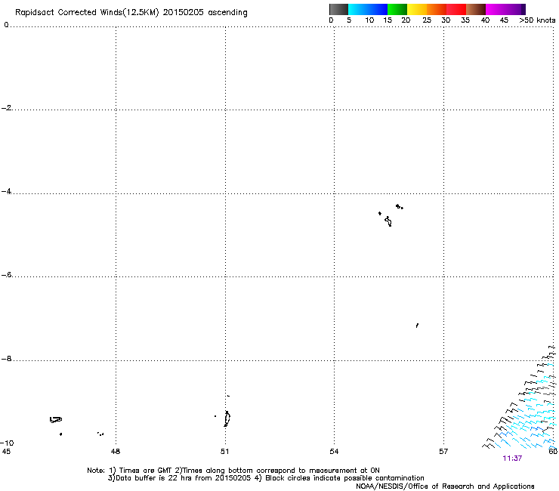Click the red 30-35 knots color band
559x491 pixels.
(456, 9)
